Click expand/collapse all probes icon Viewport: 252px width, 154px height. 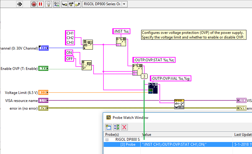coord(116,127)
